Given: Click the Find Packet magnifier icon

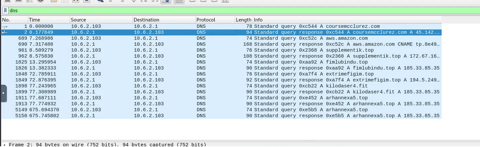Looking at the screenshot, I should [100, 1].
